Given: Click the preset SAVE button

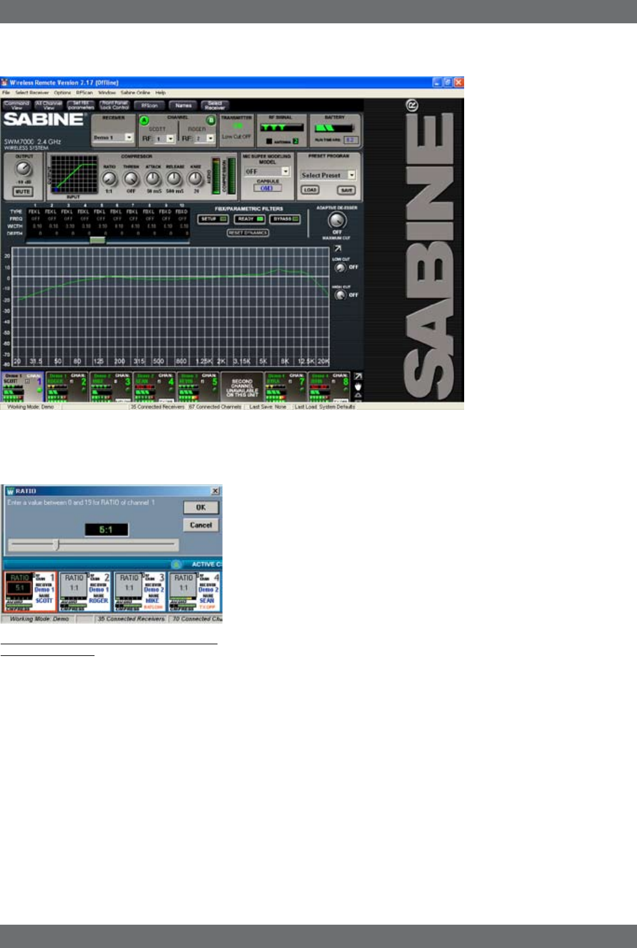Looking at the screenshot, I should [346, 190].
